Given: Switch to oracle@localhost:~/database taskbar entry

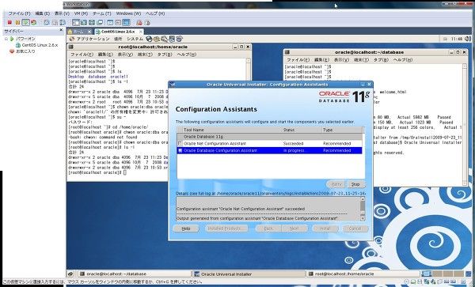Looking at the screenshot, I should (135, 274).
